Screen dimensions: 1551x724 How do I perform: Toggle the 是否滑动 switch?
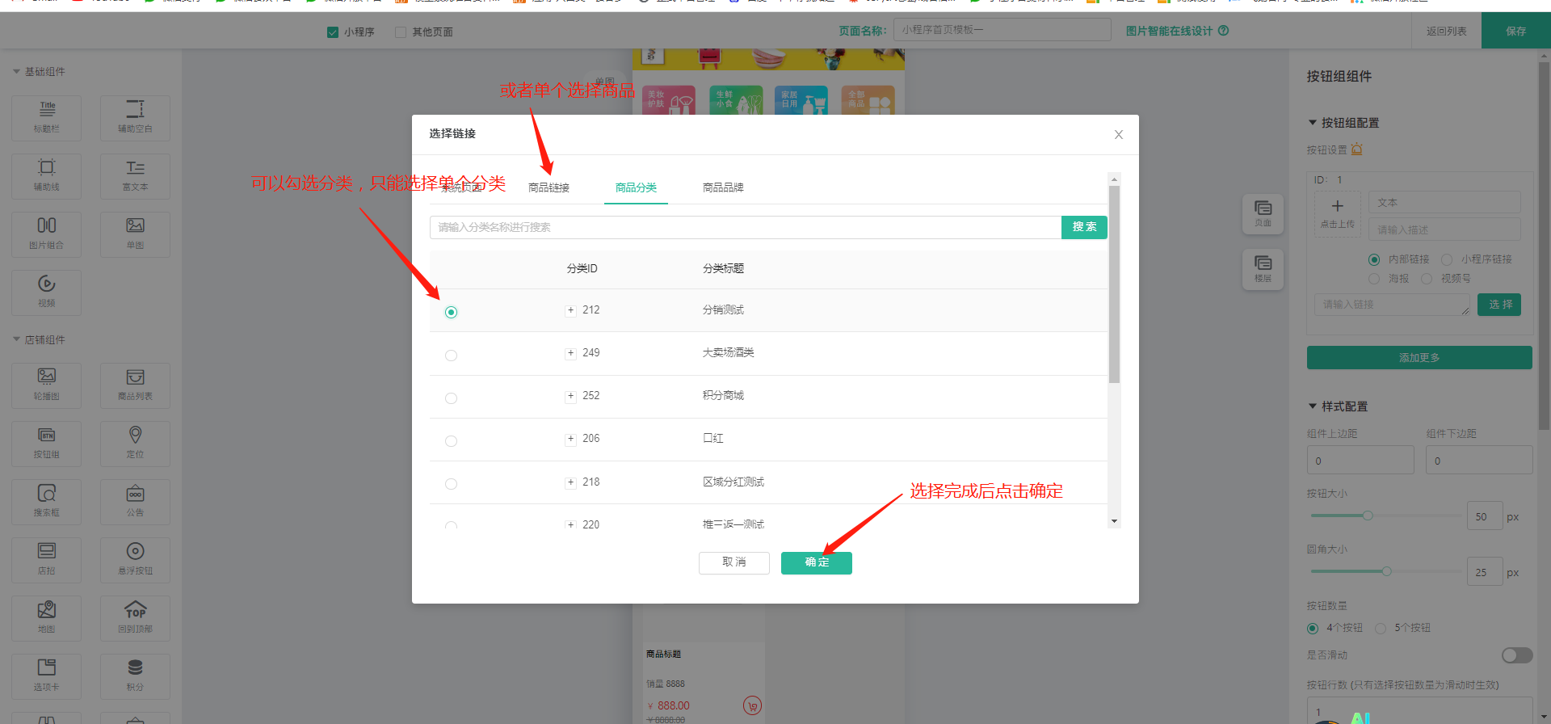click(x=1516, y=655)
